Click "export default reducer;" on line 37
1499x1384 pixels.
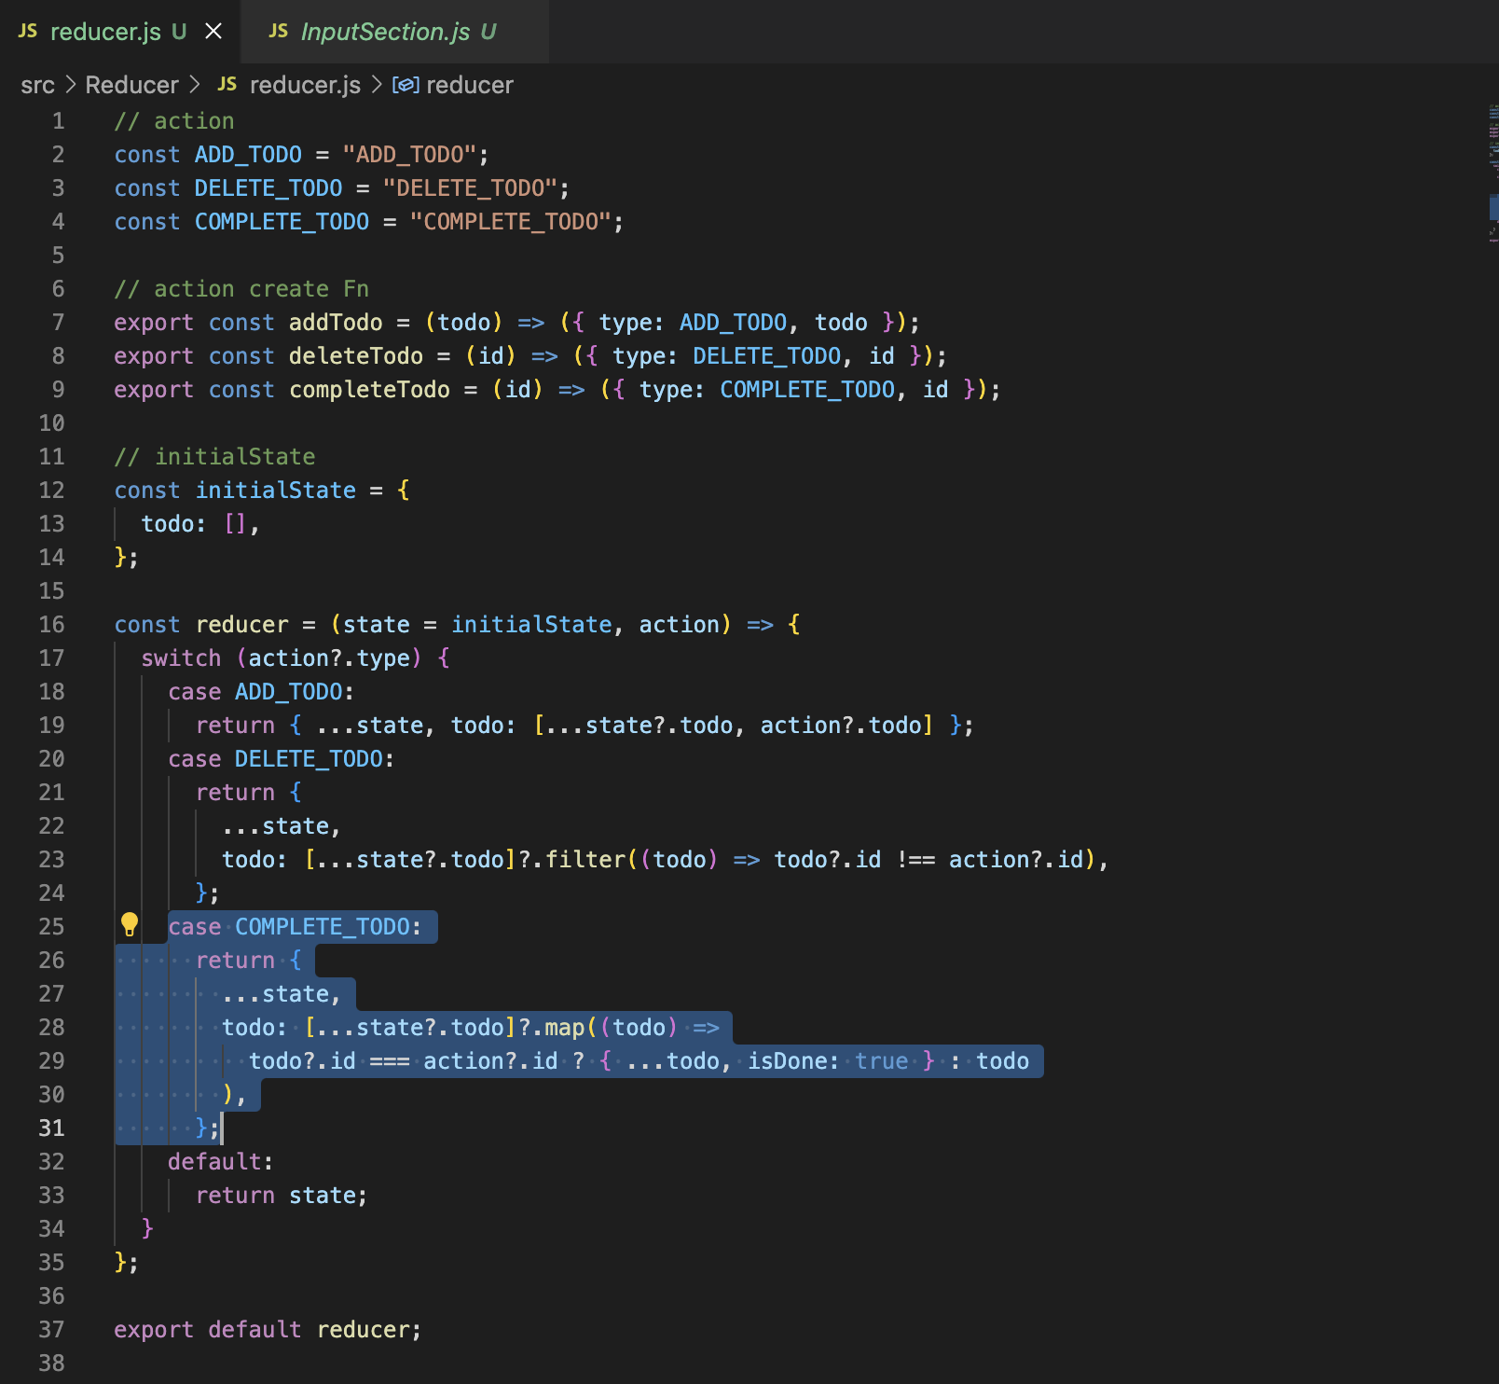coord(268,1330)
